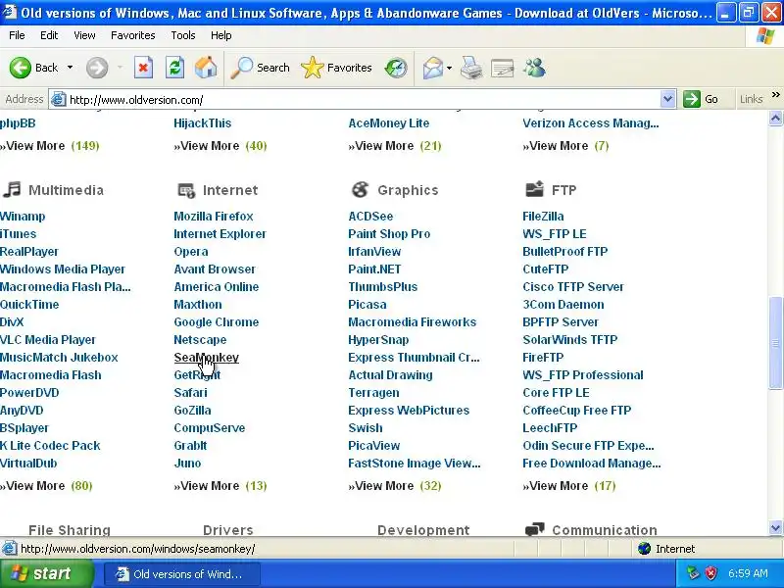Go to the Home page icon
Image resolution: width=784 pixels, height=588 pixels.
click(x=206, y=68)
